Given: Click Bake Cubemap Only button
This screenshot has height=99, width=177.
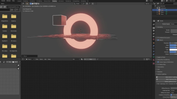Looking at the screenshot, I should pyautogui.click(x=166, y=79).
